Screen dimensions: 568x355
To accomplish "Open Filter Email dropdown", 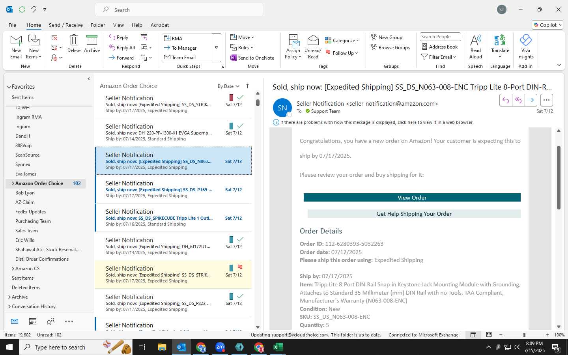I will [x=439, y=57].
